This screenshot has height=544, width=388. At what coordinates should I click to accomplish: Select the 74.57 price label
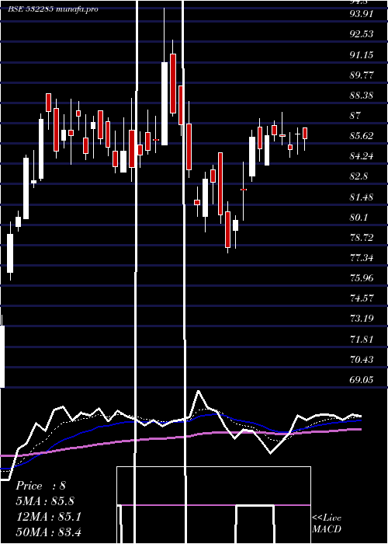362,298
